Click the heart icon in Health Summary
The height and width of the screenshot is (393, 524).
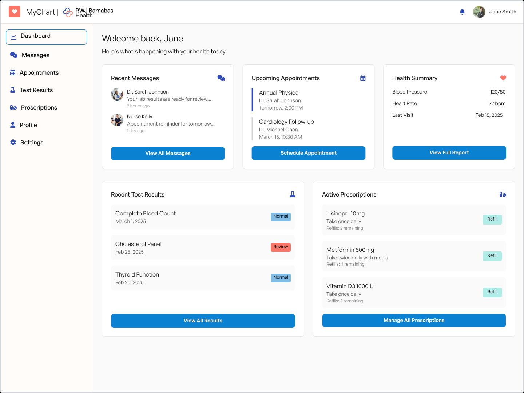503,78
